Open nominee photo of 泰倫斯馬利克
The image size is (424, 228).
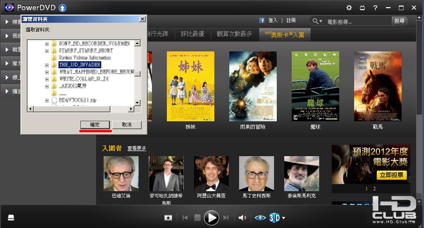coord(302,173)
